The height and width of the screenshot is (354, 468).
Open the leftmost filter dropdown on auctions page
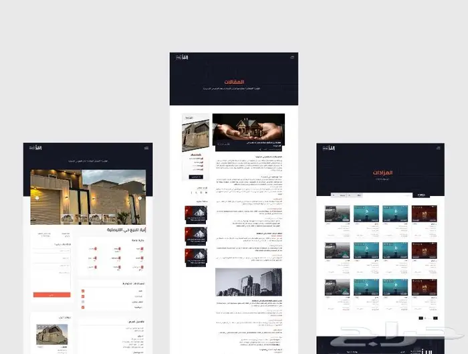pos(340,195)
